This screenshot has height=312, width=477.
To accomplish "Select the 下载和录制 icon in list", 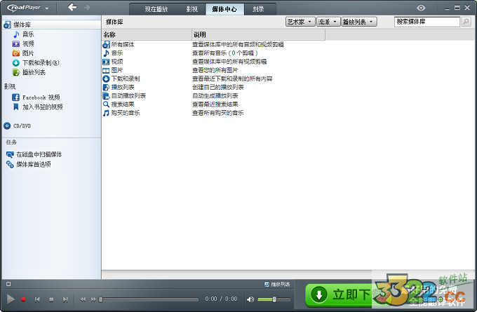I will (x=106, y=79).
